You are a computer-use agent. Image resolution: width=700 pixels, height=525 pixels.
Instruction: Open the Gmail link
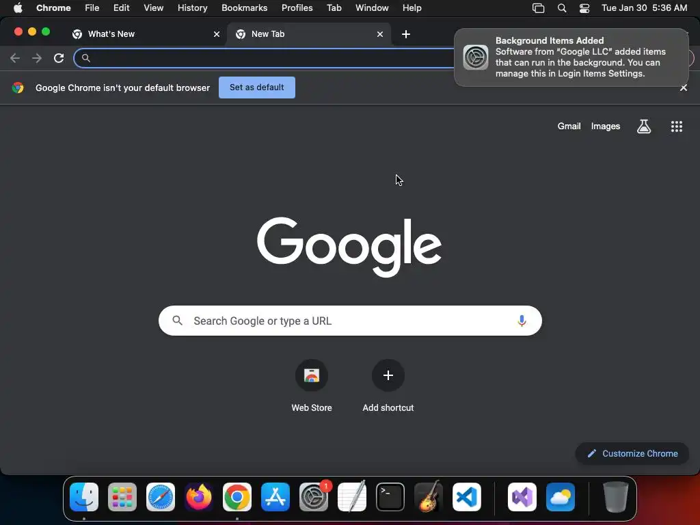tap(569, 126)
